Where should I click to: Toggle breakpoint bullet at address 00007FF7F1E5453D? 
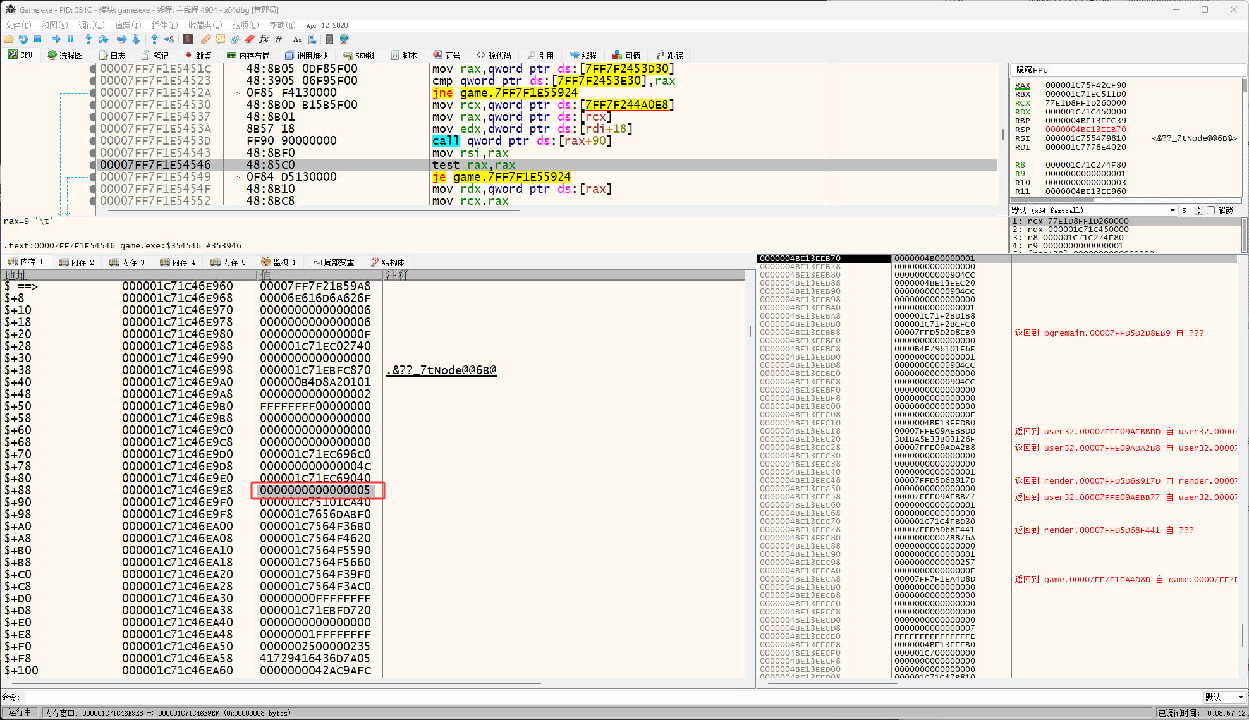coord(93,141)
